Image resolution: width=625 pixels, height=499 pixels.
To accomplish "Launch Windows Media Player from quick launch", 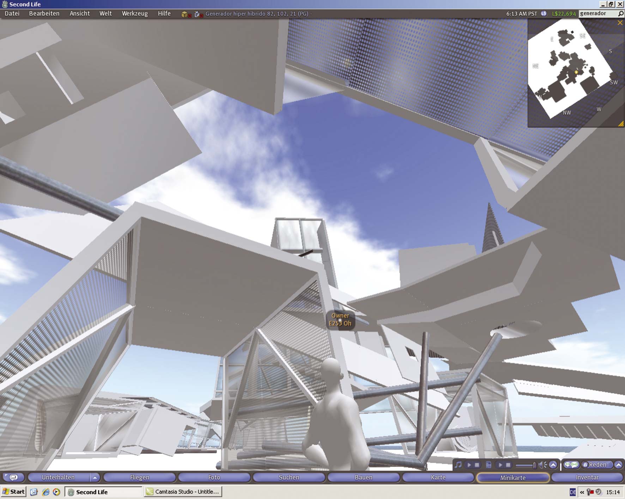I will 56,492.
